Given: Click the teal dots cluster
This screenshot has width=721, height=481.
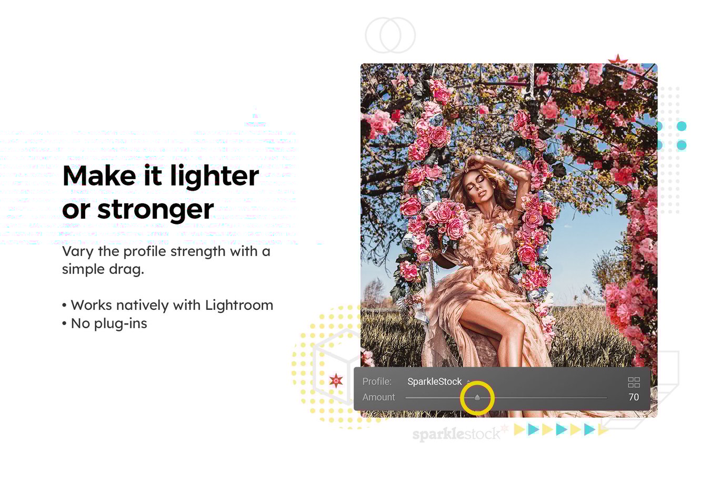Looking at the screenshot, I should tap(672, 135).
